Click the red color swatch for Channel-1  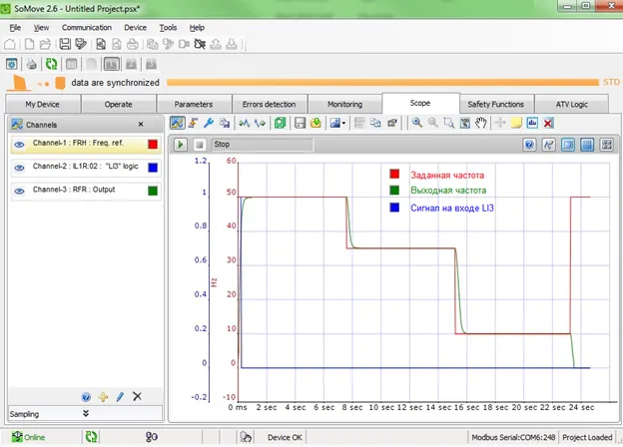coord(152,144)
